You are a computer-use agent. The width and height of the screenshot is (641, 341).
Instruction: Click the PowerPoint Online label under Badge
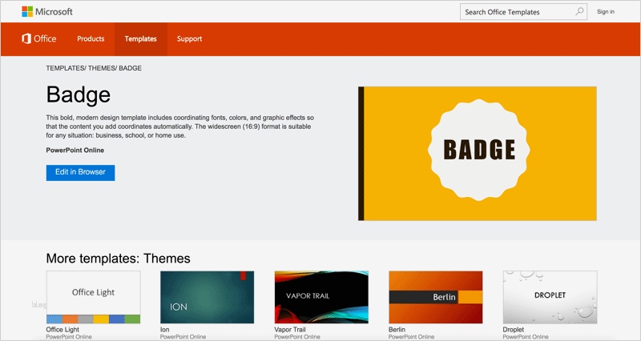click(75, 150)
